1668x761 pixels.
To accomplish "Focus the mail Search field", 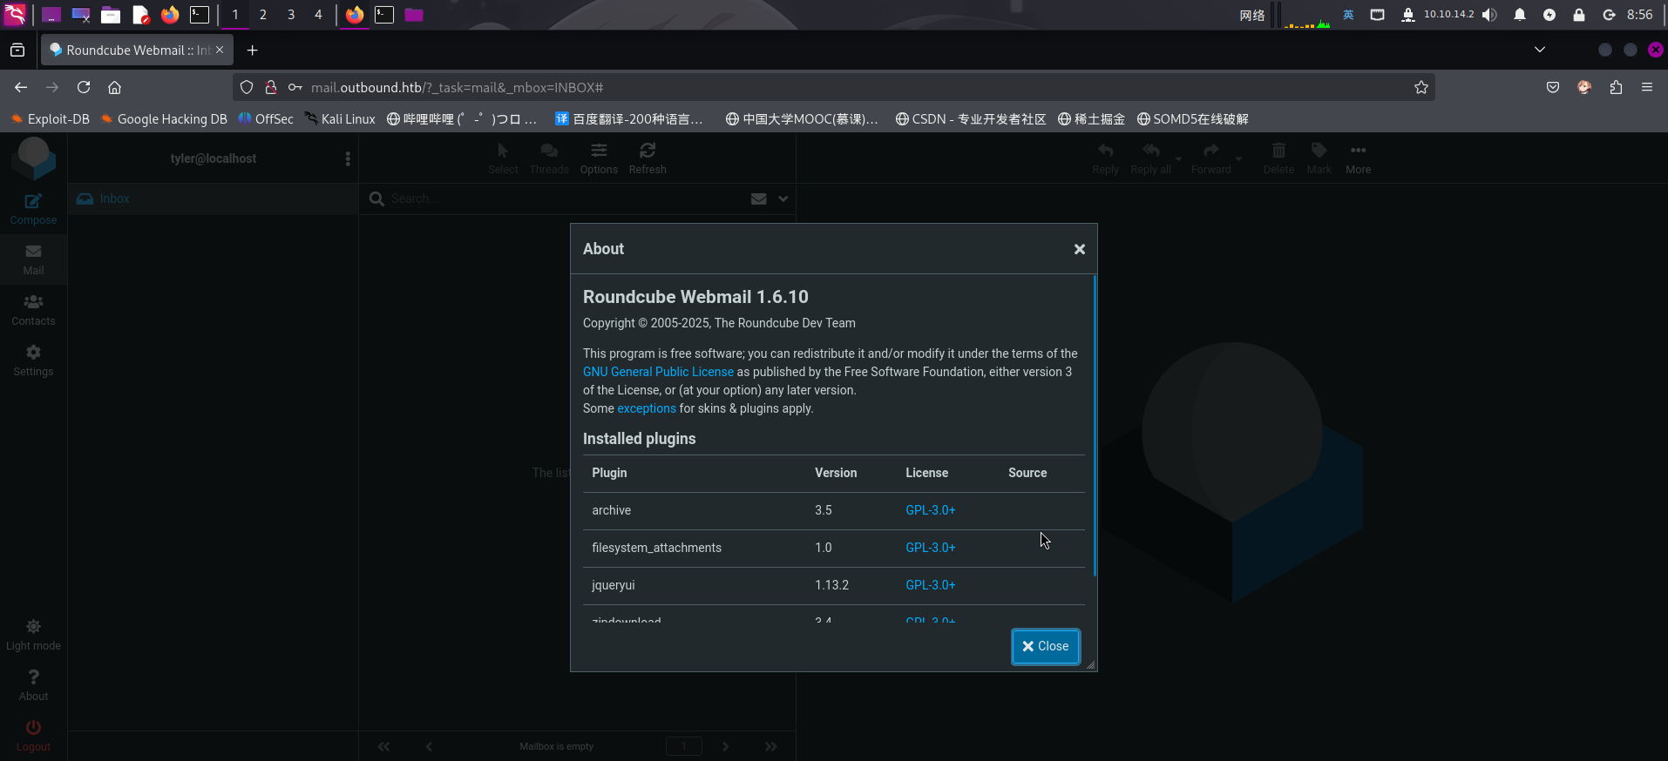I will click(566, 199).
